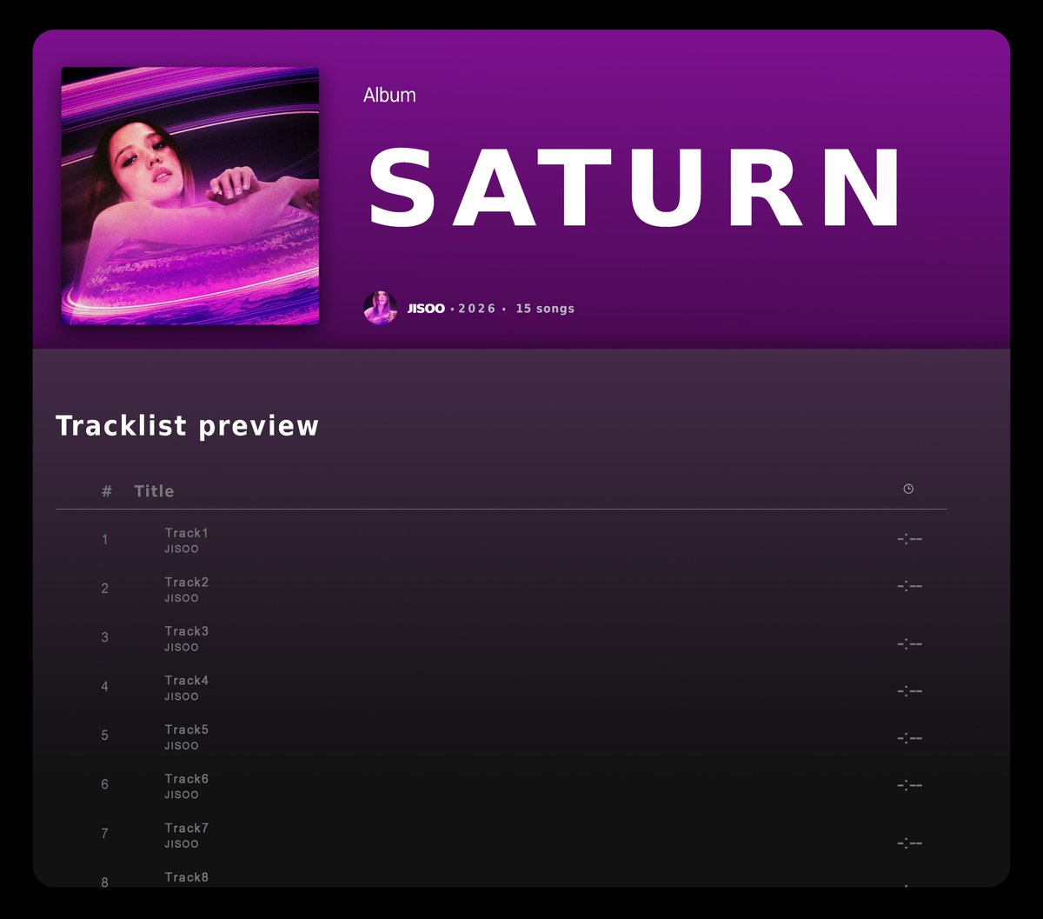Click the 15 songs count

[545, 309]
